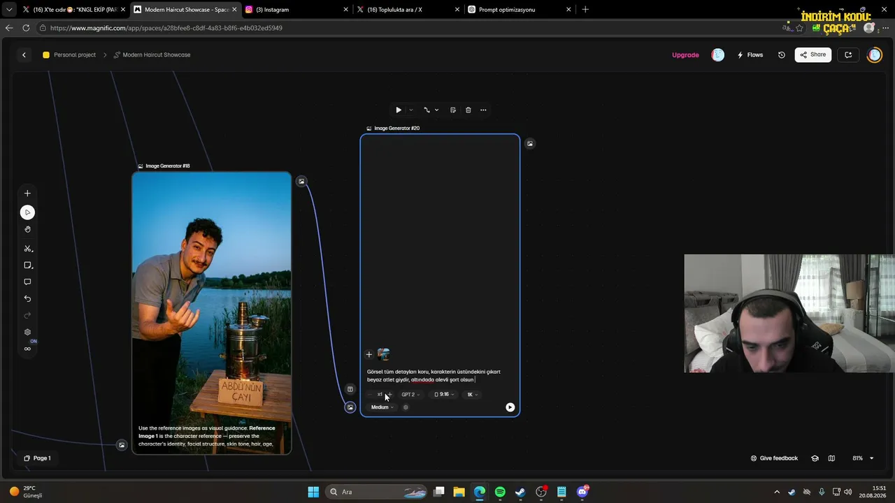Open the 81% zoom level dropdown
Viewport: 895px width, 503px height.
click(x=863, y=458)
